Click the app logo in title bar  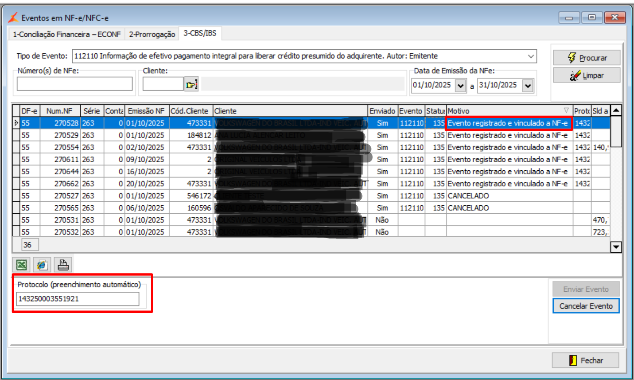13,18
